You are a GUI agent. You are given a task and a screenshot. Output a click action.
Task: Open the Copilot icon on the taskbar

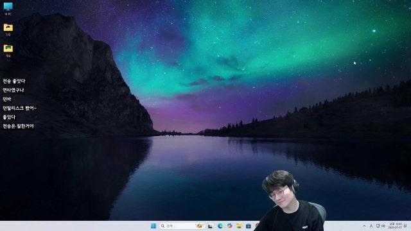[x=230, y=226]
